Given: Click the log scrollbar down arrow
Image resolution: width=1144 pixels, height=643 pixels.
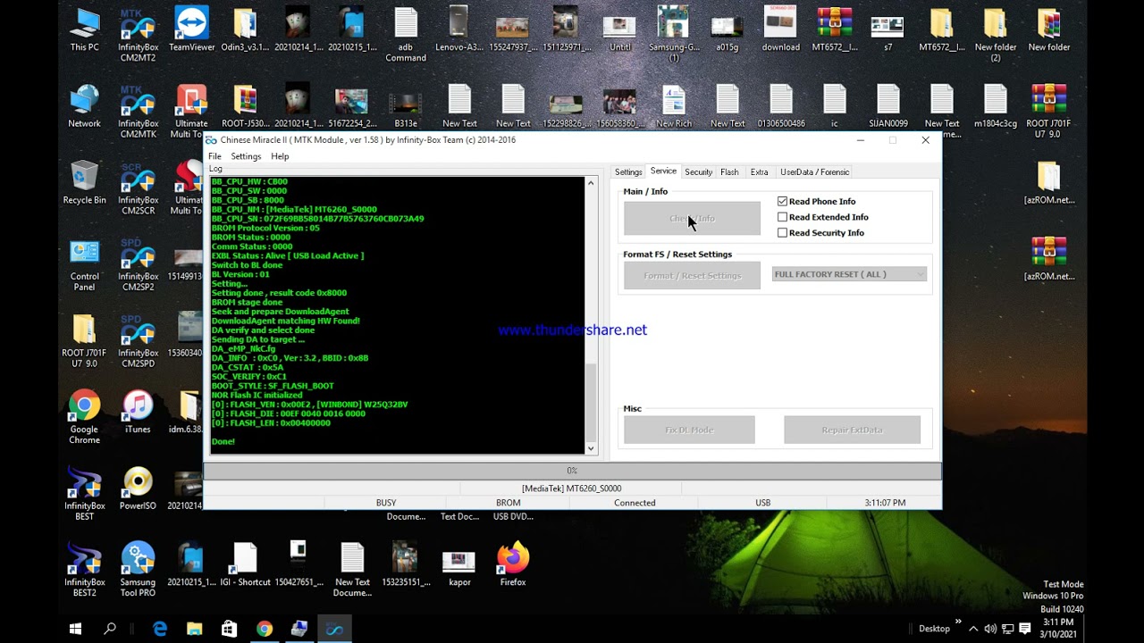Looking at the screenshot, I should click(591, 448).
